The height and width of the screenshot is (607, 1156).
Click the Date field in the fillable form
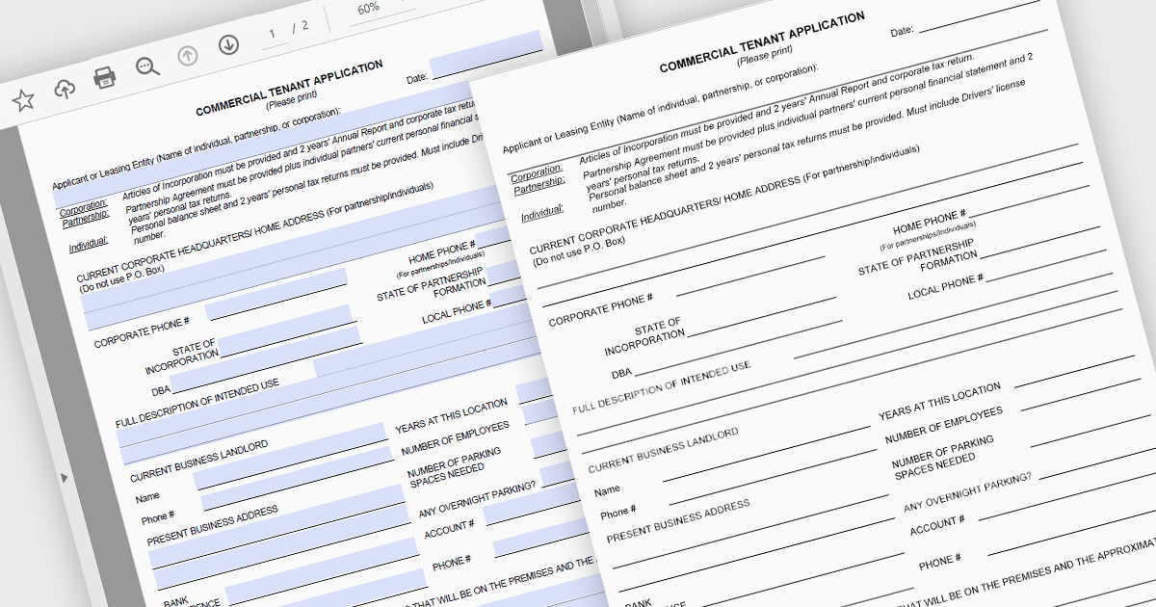[x=486, y=54]
